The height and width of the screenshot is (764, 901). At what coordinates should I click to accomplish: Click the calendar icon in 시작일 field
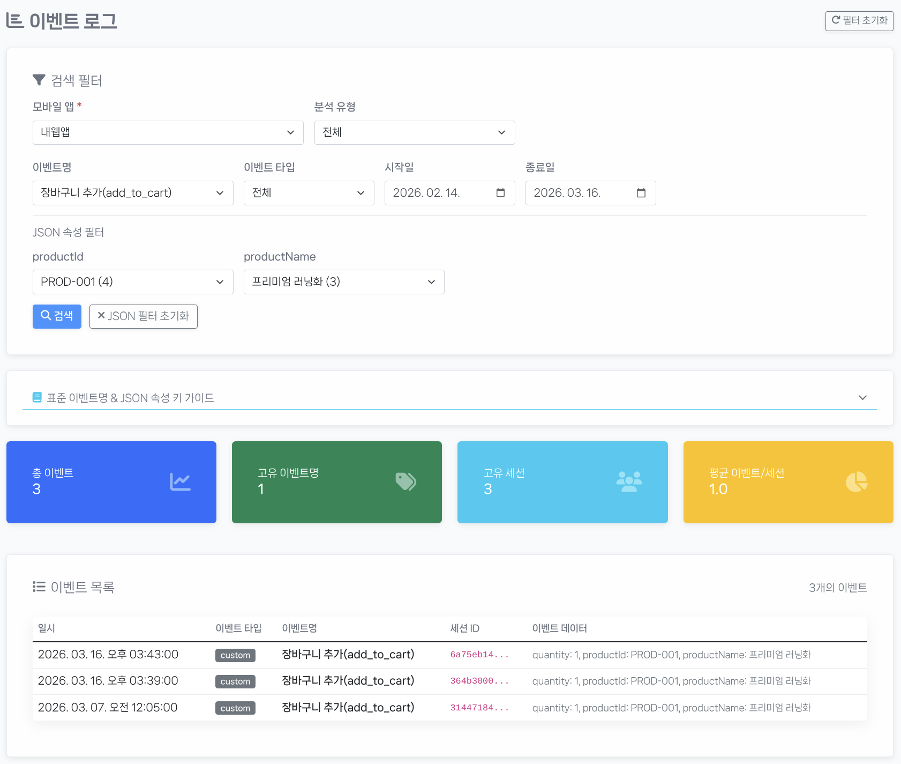500,193
